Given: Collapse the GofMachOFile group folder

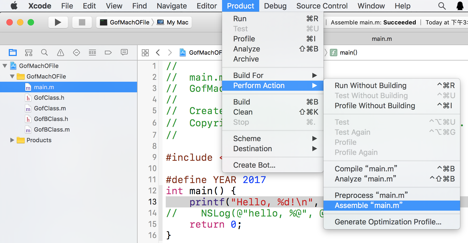Looking at the screenshot, I should (12, 76).
